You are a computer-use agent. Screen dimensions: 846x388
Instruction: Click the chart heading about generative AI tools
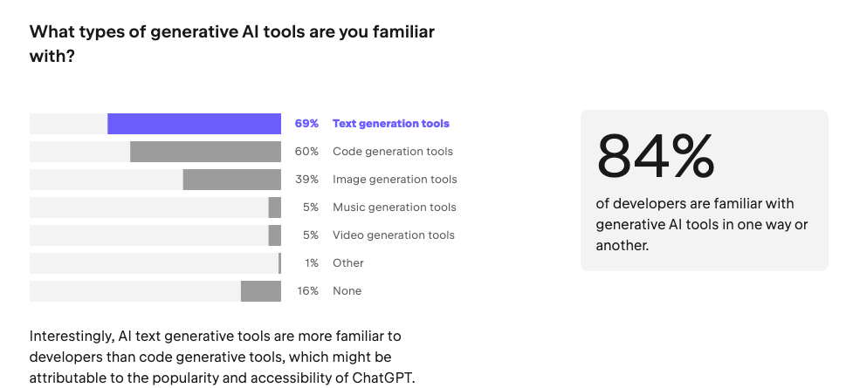tap(232, 44)
